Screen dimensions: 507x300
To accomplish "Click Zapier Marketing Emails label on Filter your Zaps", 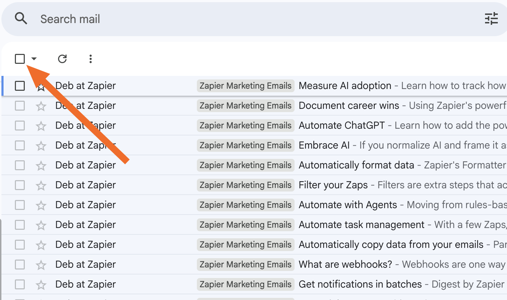I will pos(246,185).
